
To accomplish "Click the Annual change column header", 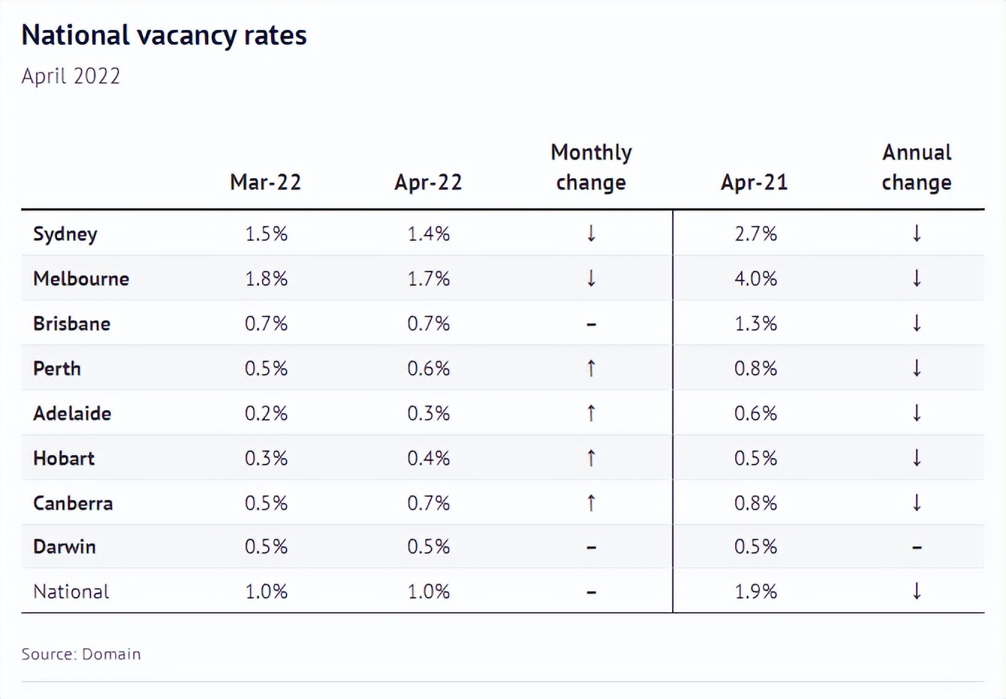I will tap(917, 168).
